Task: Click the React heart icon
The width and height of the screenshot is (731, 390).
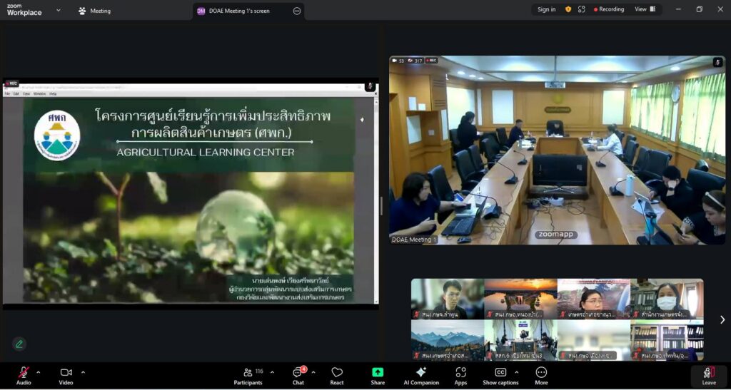Action: (x=337, y=373)
